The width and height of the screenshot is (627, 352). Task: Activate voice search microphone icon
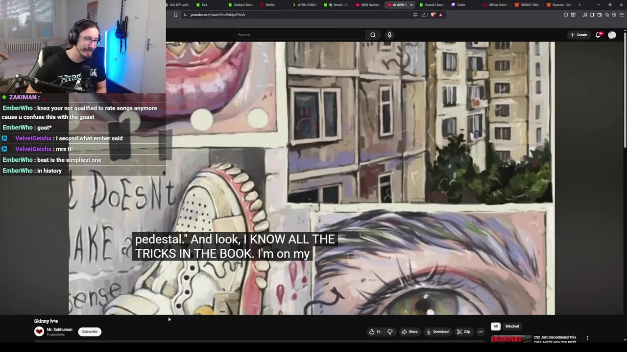tap(389, 35)
